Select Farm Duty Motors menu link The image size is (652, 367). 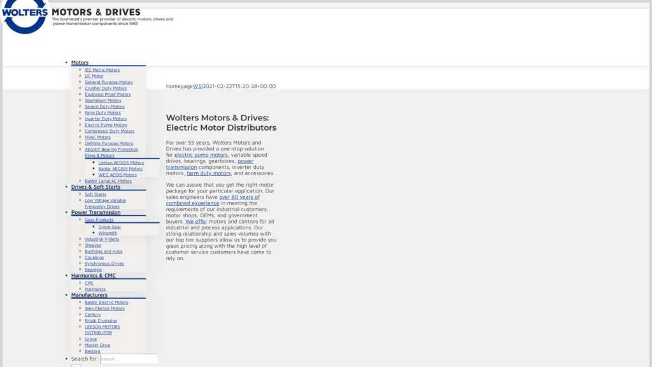103,113
